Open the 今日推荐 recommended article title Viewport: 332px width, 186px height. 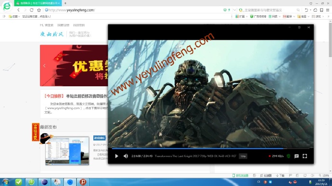tap(87, 96)
